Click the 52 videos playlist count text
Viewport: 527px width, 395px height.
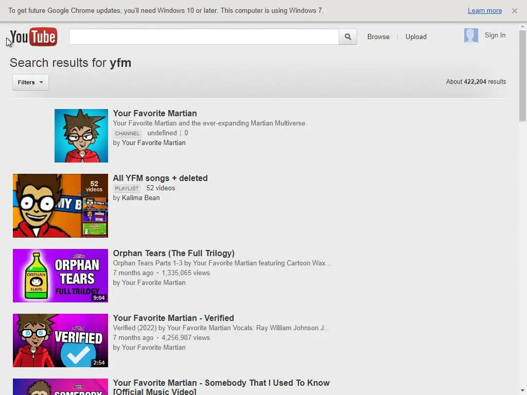pyautogui.click(x=161, y=188)
